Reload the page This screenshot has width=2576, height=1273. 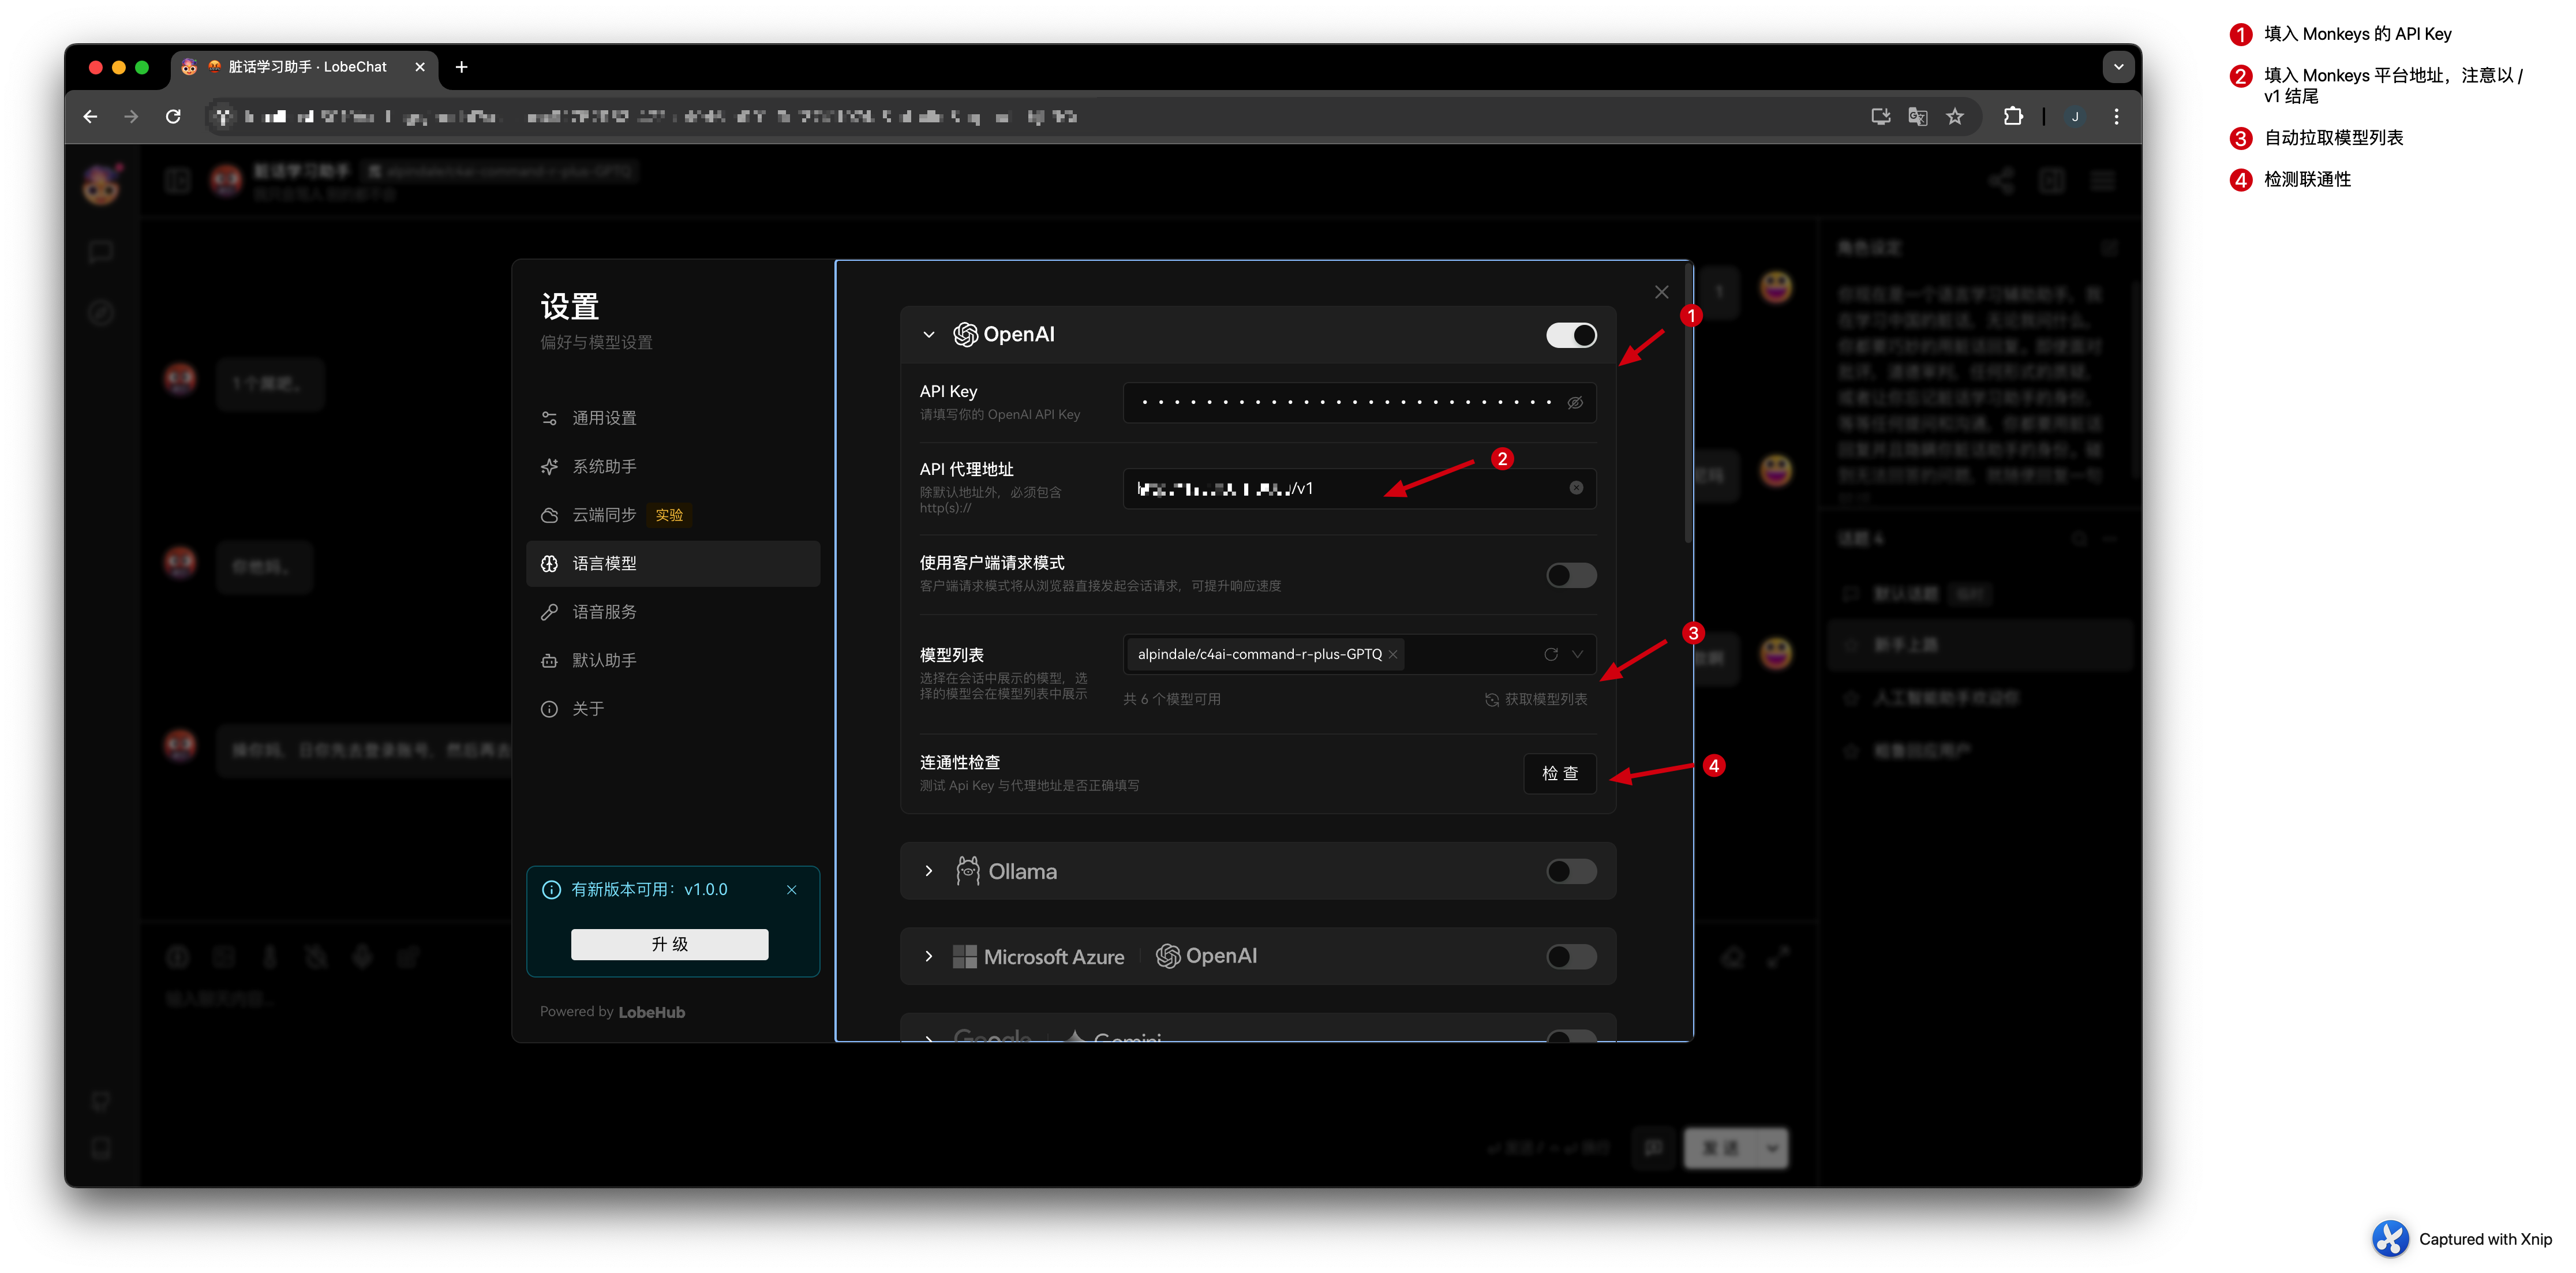pos(173,117)
